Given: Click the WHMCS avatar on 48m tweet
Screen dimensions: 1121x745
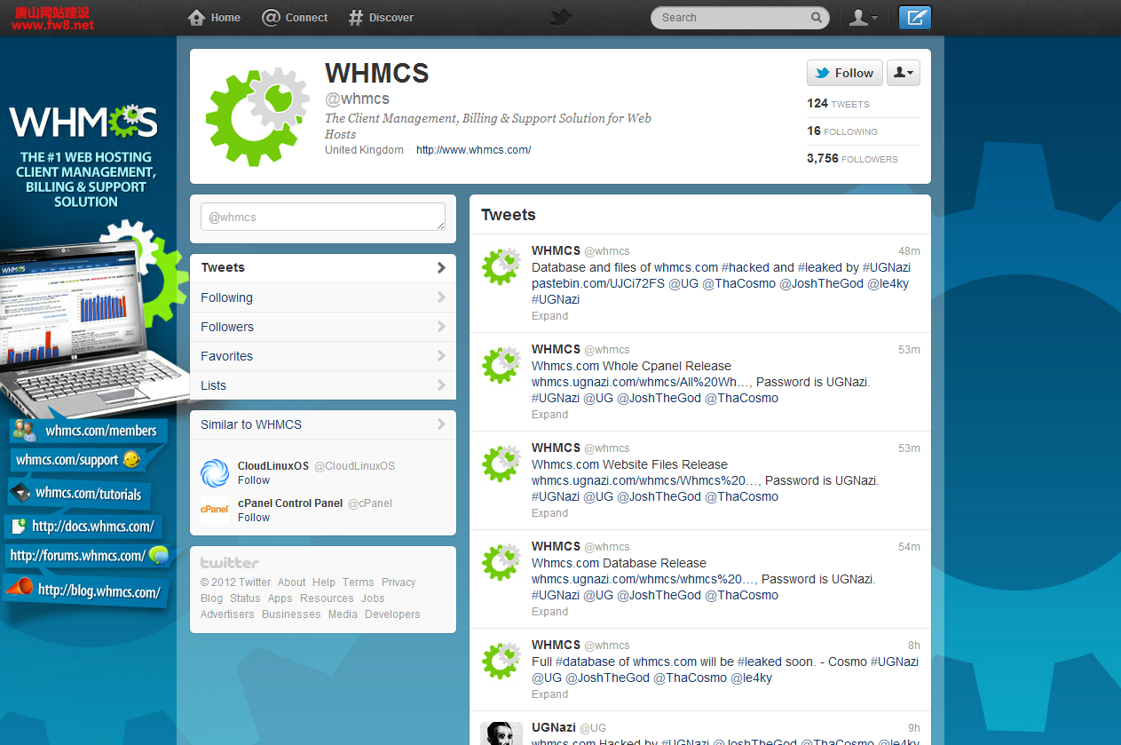Looking at the screenshot, I should click(x=501, y=266).
